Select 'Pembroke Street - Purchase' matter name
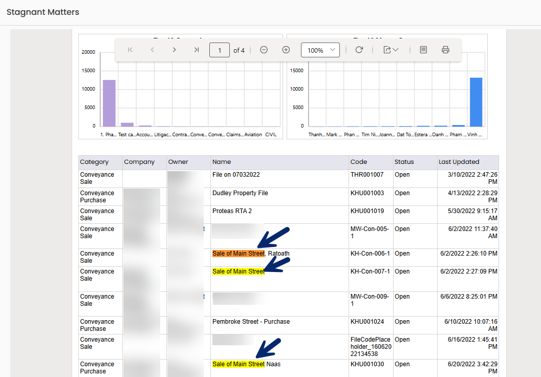This screenshot has height=377, width=541. coord(251,322)
